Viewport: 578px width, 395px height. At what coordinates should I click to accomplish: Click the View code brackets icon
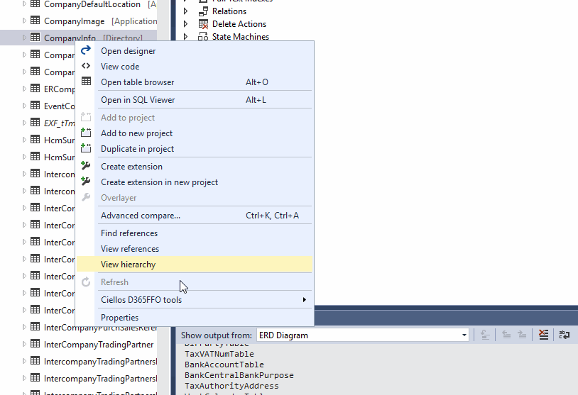86,66
